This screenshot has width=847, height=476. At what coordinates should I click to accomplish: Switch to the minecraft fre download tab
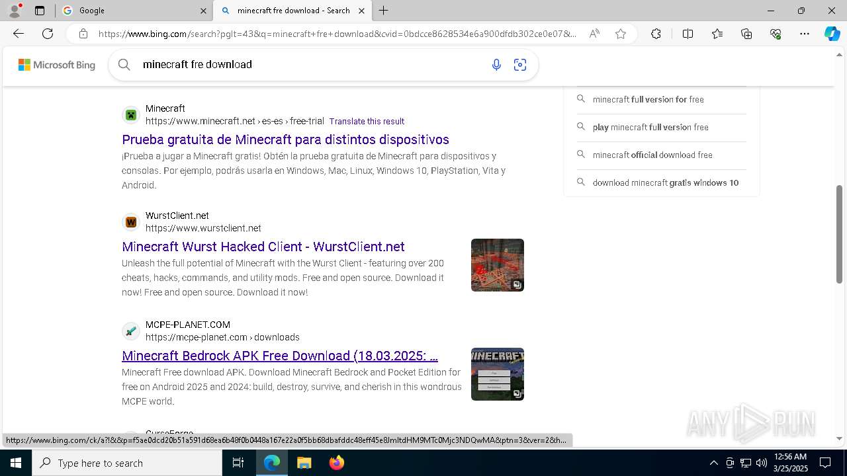point(292,11)
